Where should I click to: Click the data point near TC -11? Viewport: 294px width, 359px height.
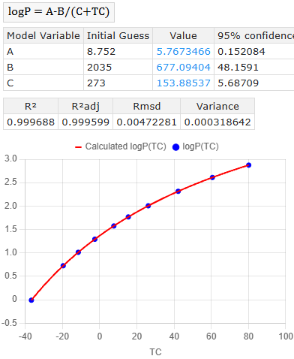click(x=78, y=252)
